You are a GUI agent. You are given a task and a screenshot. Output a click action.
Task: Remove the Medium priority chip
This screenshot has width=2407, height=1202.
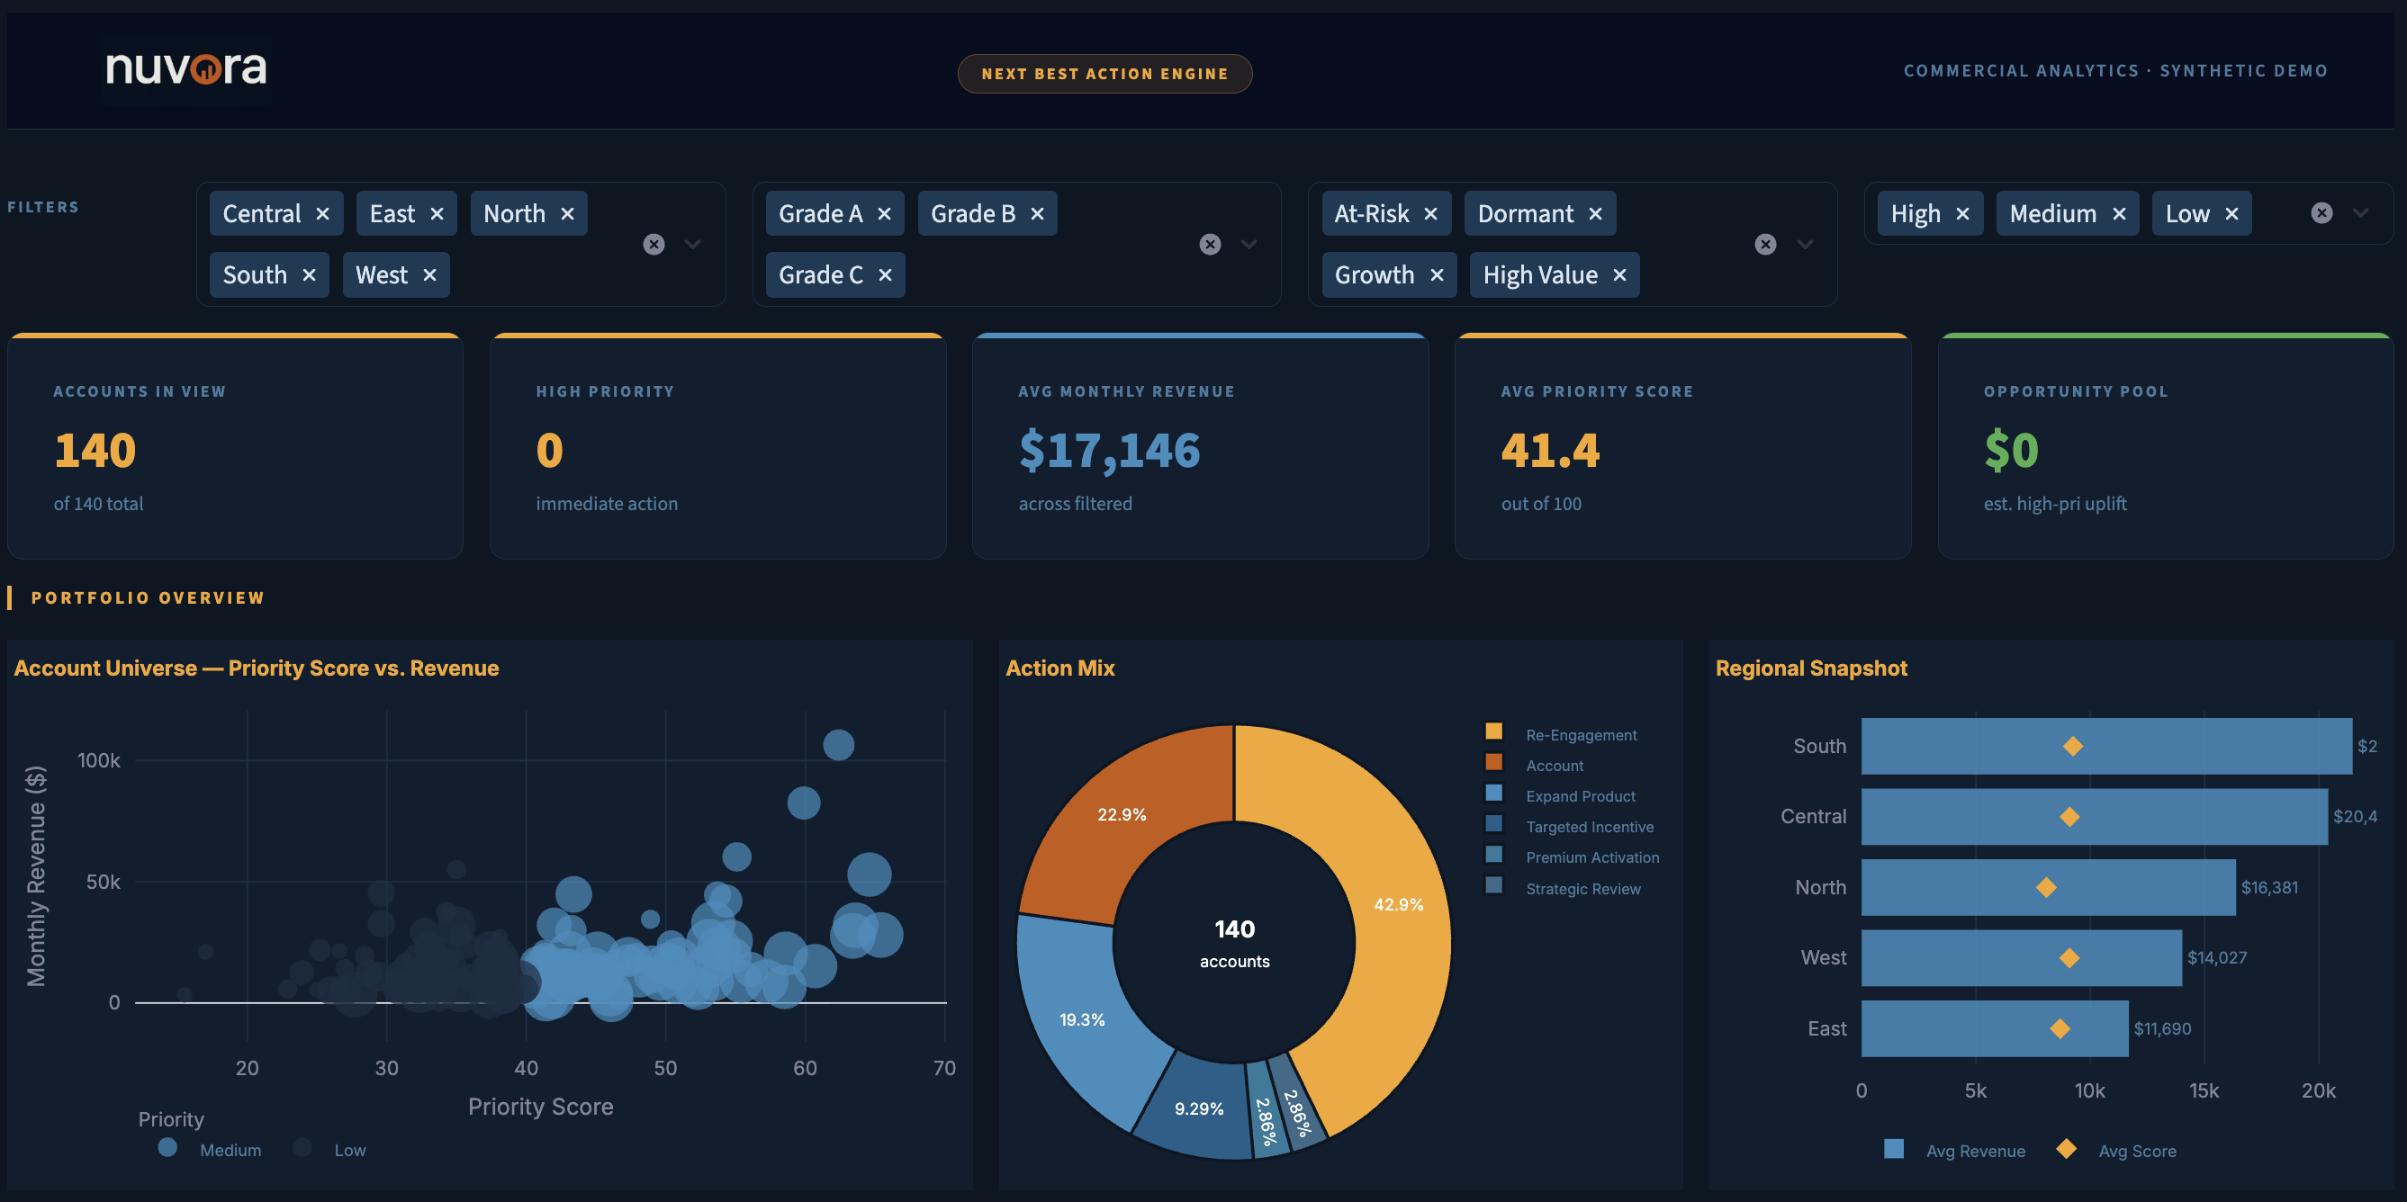click(x=2118, y=214)
